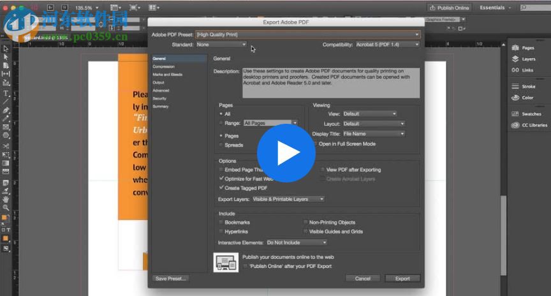Open the Layers panel
551x296 pixels.
(x=524, y=59)
